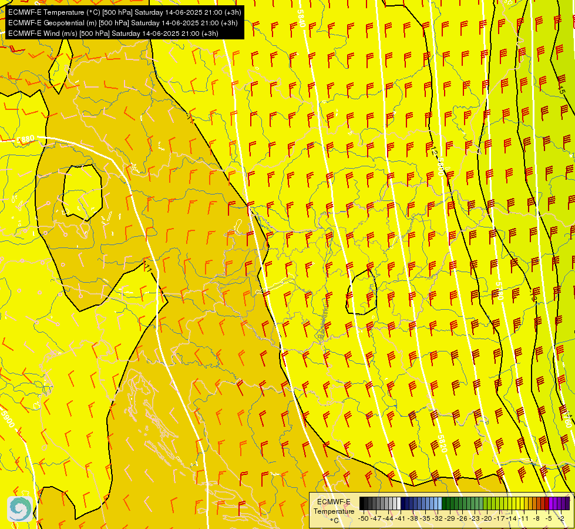Click the 5840 geopotential contour label

(x=301, y=18)
